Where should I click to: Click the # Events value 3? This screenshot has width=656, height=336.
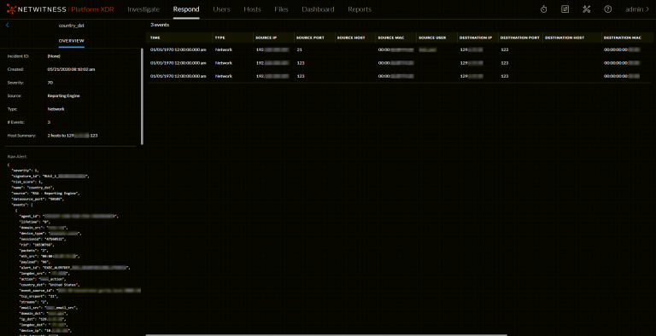[49, 123]
